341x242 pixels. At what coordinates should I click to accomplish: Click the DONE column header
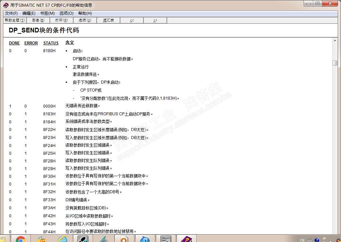click(14, 43)
